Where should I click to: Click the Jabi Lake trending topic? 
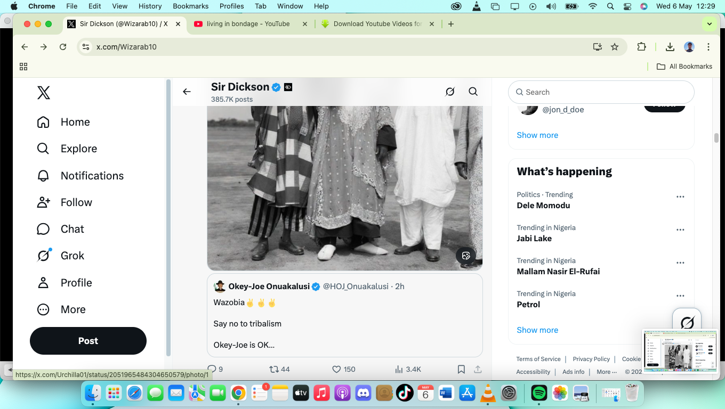point(534,239)
